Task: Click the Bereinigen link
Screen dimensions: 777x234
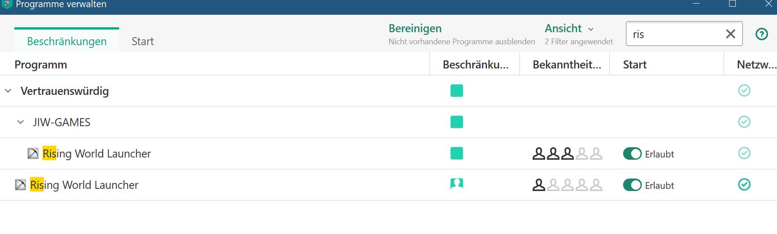Action: 414,29
